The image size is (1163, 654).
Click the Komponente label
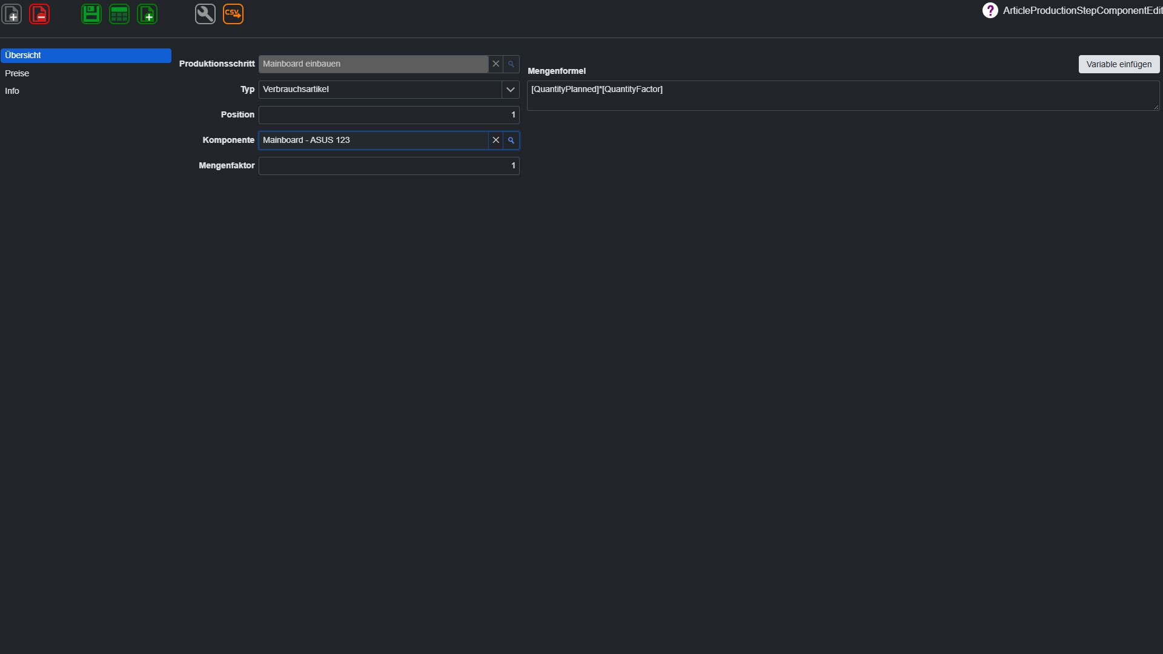[228, 140]
